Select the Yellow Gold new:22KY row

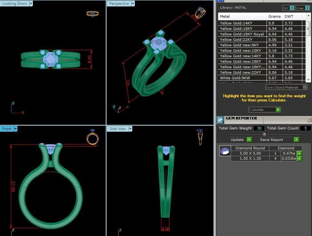262,72
